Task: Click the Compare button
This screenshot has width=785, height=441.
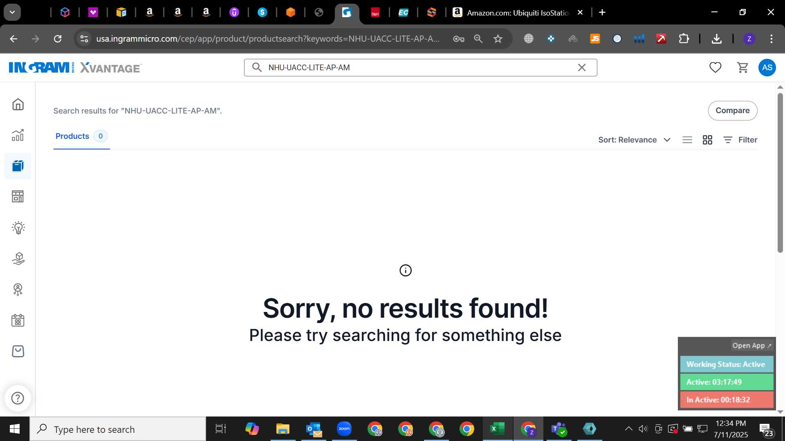Action: click(x=732, y=111)
